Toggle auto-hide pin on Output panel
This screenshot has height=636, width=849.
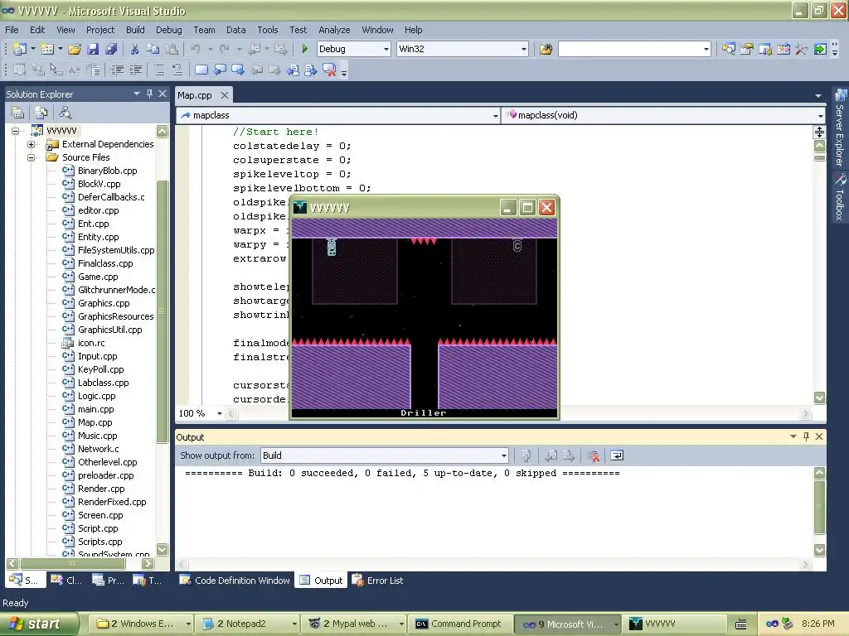pos(806,436)
